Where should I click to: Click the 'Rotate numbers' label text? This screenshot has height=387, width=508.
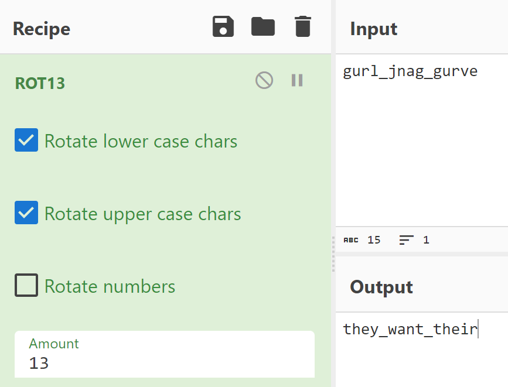pos(110,286)
